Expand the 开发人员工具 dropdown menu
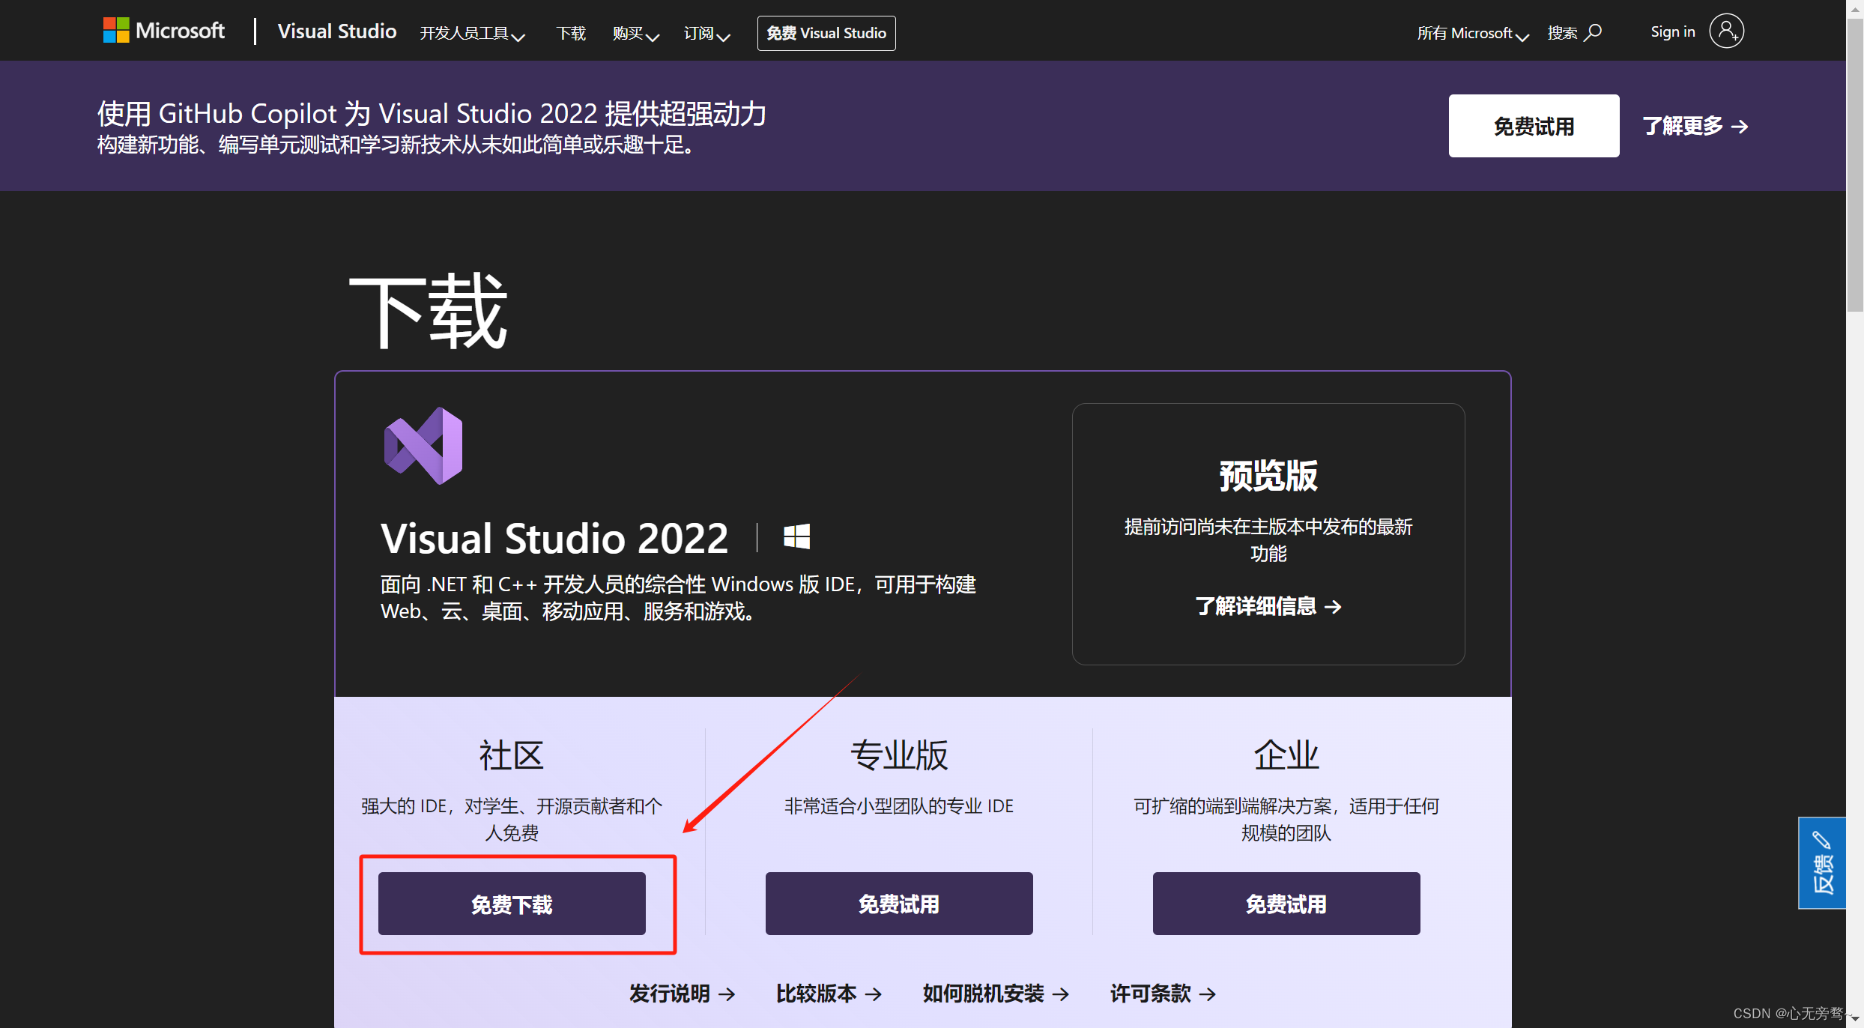Image resolution: width=1864 pixels, height=1028 pixels. coord(472,34)
